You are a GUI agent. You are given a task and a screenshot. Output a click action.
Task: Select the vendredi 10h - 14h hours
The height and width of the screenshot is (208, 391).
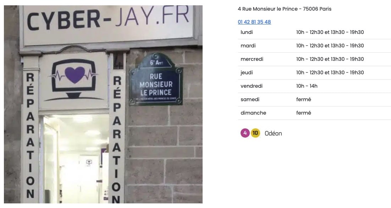[307, 86]
